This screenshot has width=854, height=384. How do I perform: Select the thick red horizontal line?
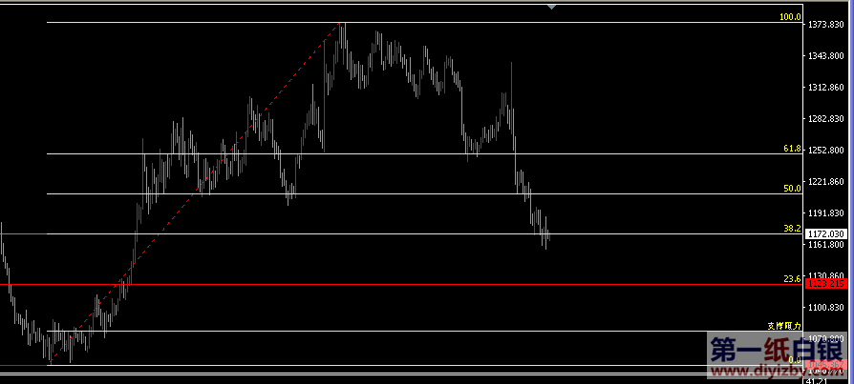pos(382,284)
